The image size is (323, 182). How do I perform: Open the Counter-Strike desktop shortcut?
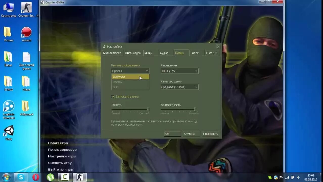[26, 10]
